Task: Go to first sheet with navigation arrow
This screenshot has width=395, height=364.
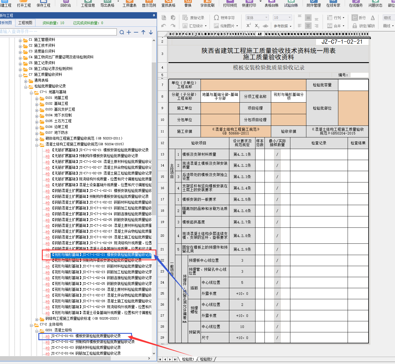Action: (x=160, y=359)
